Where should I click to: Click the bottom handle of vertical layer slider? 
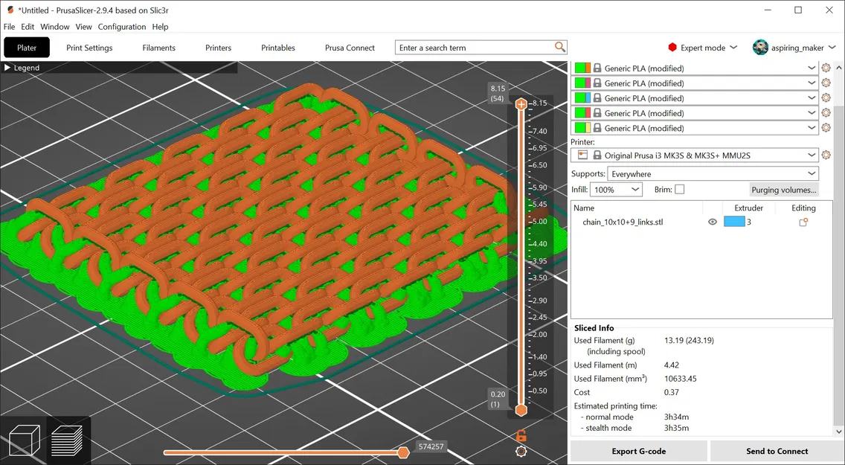point(521,410)
